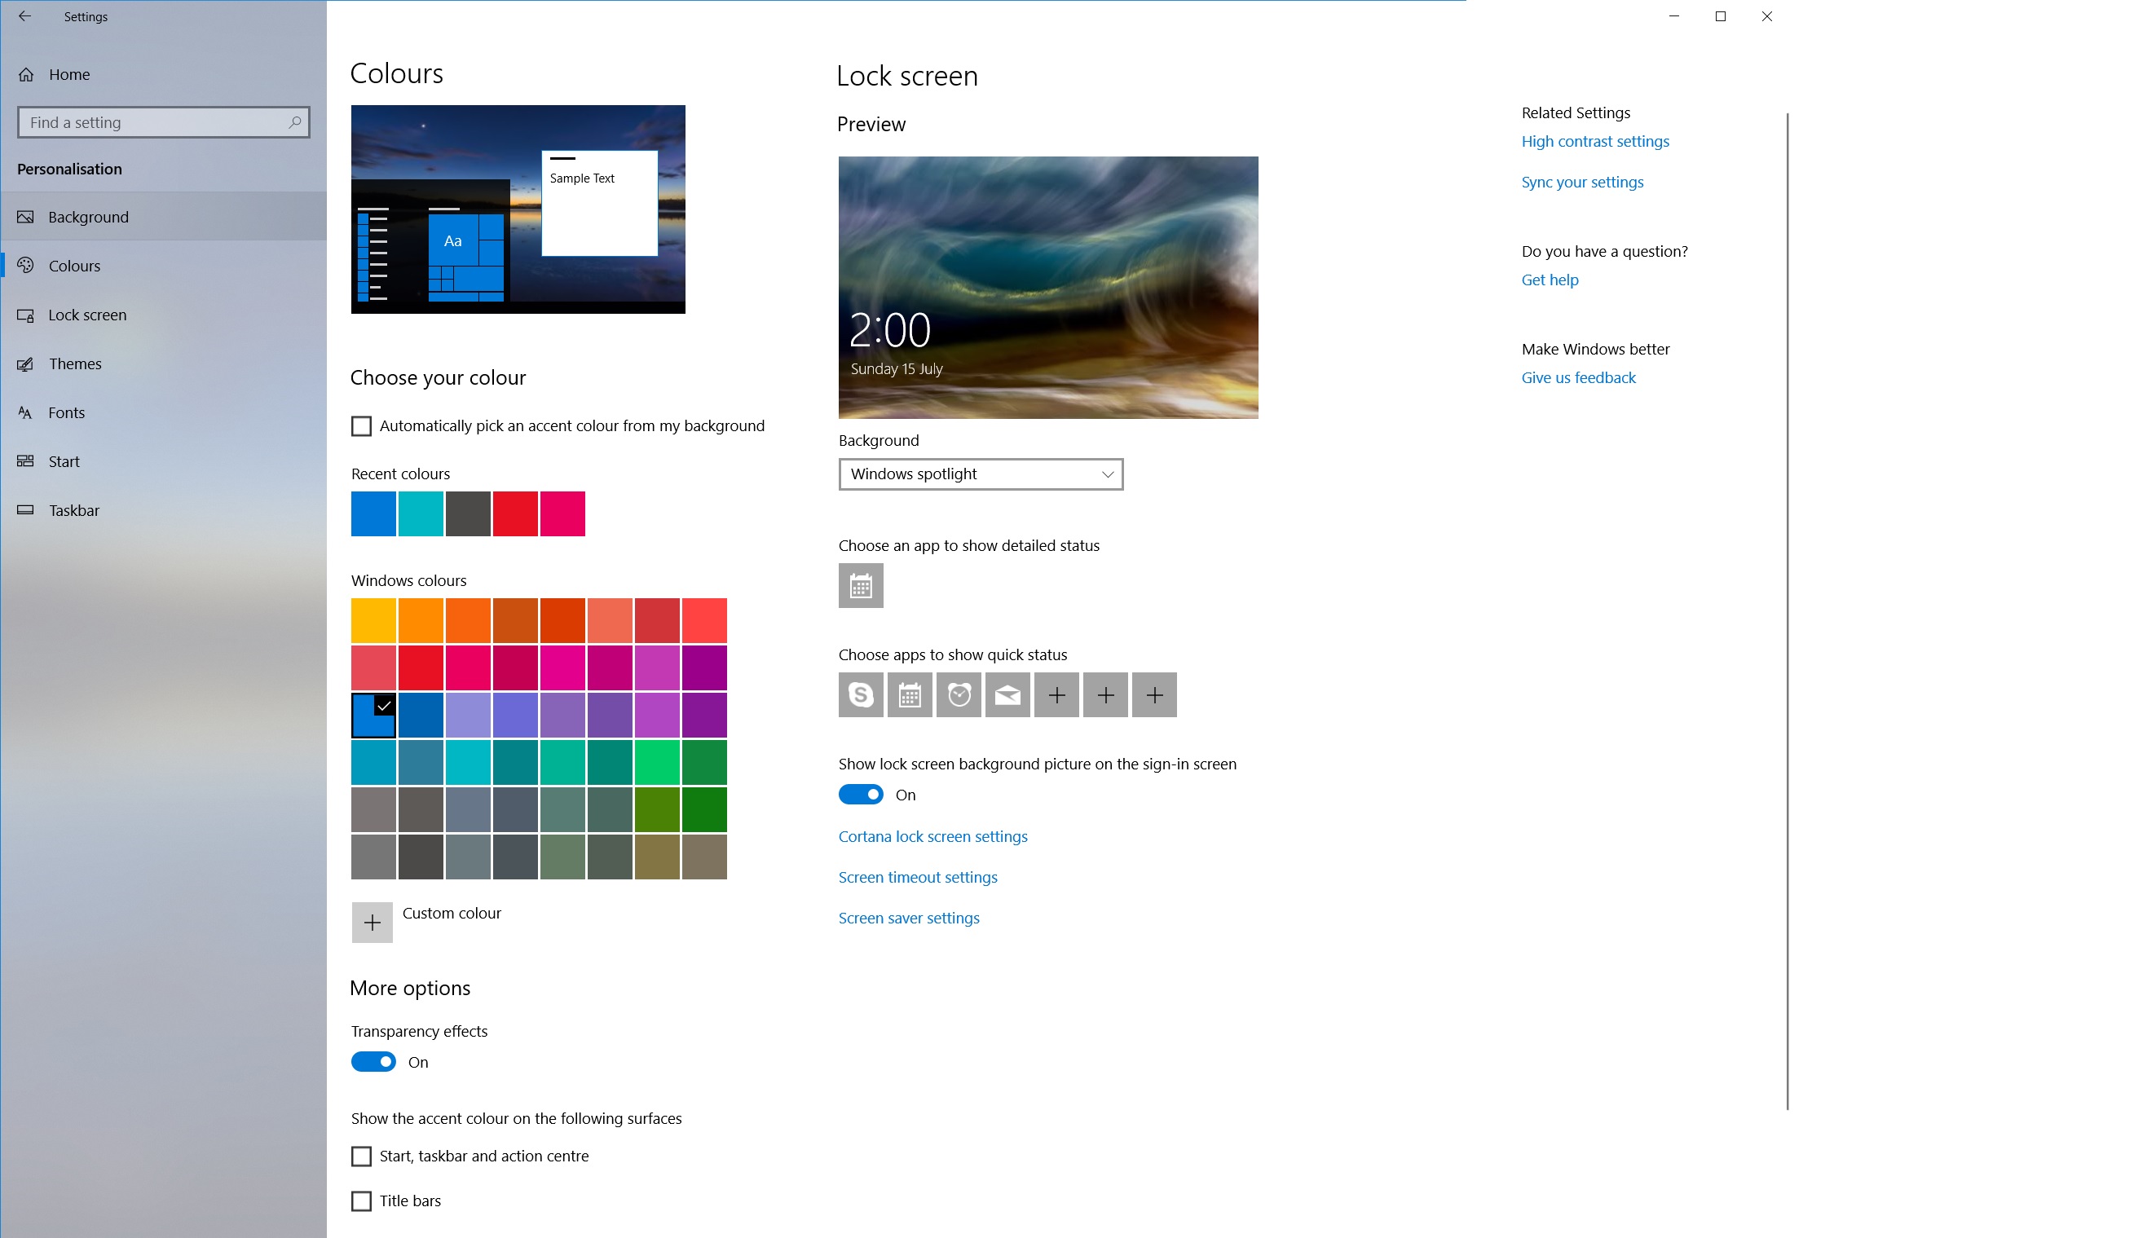Open Screen saver settings link
Screen dimensions: 2147x1238
coord(909,919)
